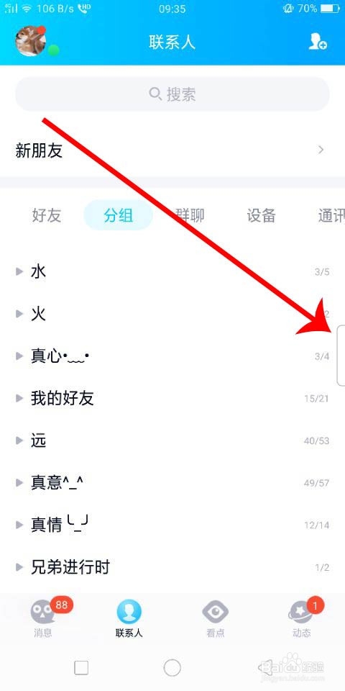Screen dimensions: 345x691
Task: Select the 分组 tab
Action: click(x=119, y=215)
